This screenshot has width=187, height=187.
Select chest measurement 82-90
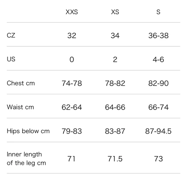[x=159, y=83]
